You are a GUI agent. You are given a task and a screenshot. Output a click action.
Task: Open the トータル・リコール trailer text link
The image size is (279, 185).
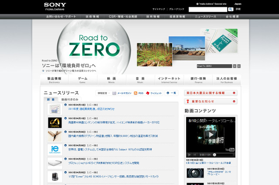(208, 163)
